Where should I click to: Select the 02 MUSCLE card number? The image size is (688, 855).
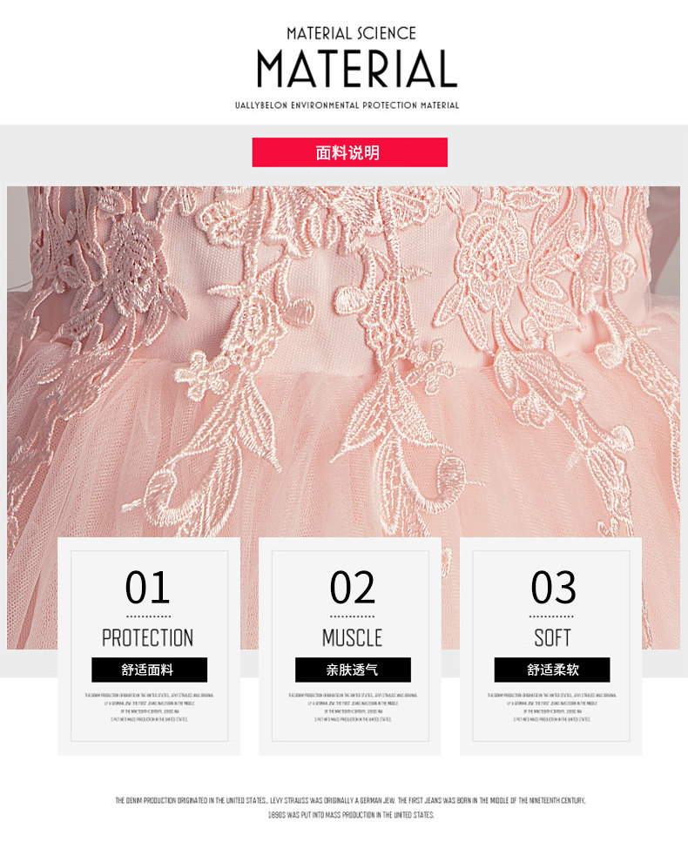tap(352, 587)
